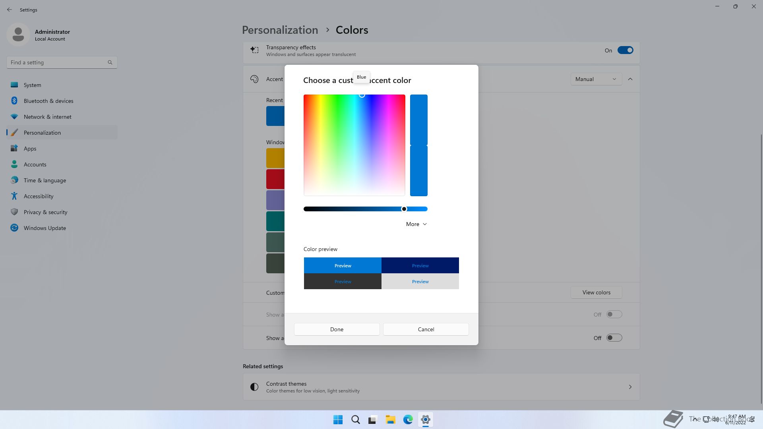This screenshot has height=429, width=763.
Task: Click the Privacy & security shield icon
Action: [14, 212]
